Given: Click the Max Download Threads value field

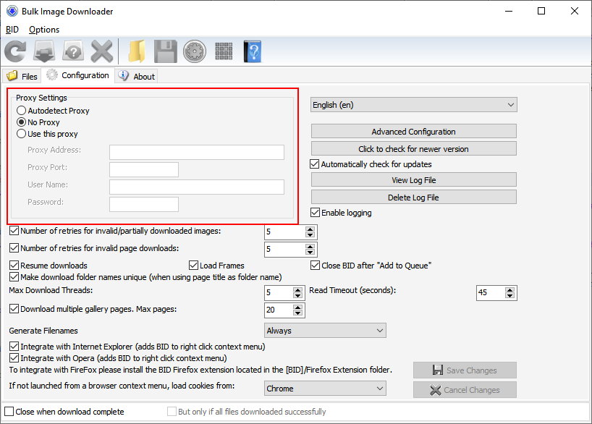Looking at the screenshot, I should [279, 292].
